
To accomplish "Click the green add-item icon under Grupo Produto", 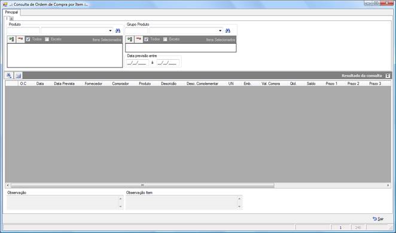I will 130,39.
